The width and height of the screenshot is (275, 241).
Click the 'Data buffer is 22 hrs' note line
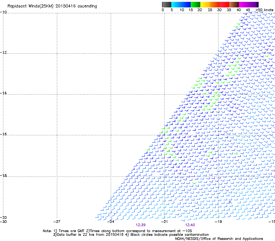(131, 235)
